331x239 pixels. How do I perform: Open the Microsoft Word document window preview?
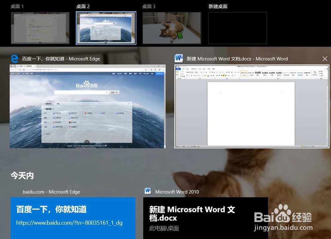pos(252,106)
